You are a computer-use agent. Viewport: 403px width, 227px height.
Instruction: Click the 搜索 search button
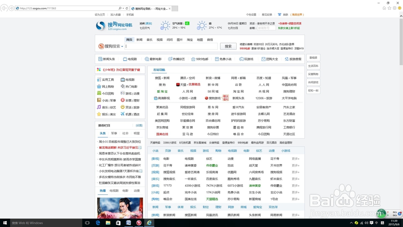pos(228,46)
